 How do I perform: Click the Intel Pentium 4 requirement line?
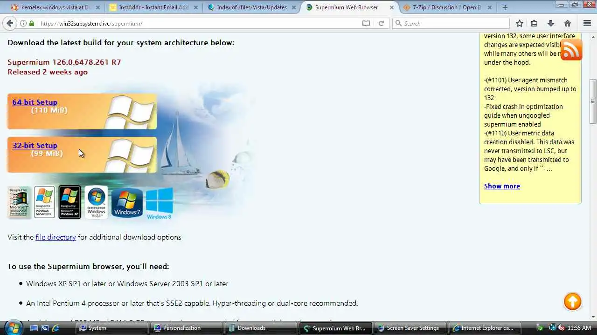tap(192, 303)
